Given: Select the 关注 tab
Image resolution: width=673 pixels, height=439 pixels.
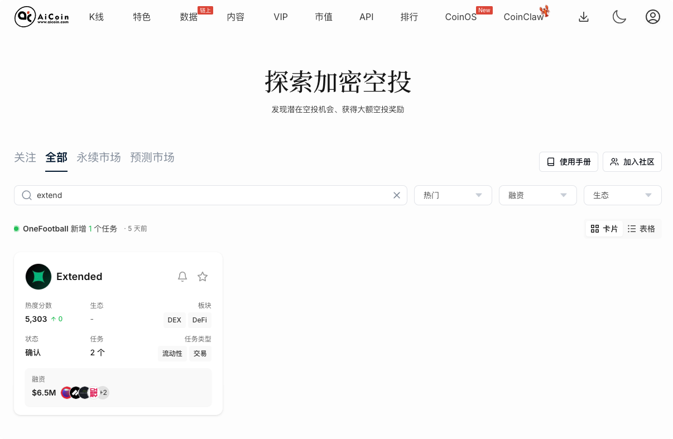Looking at the screenshot, I should pos(25,158).
